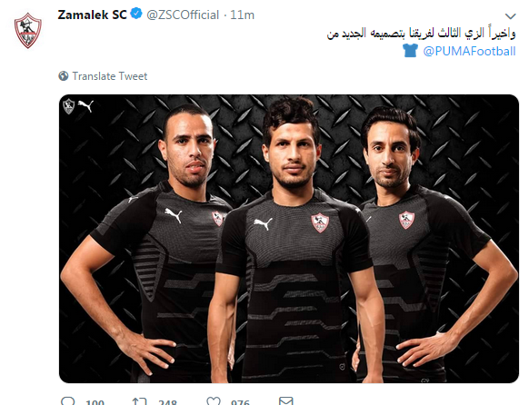The image size is (529, 405).
Task: Open the attached players kit photo
Action: pos(289,239)
